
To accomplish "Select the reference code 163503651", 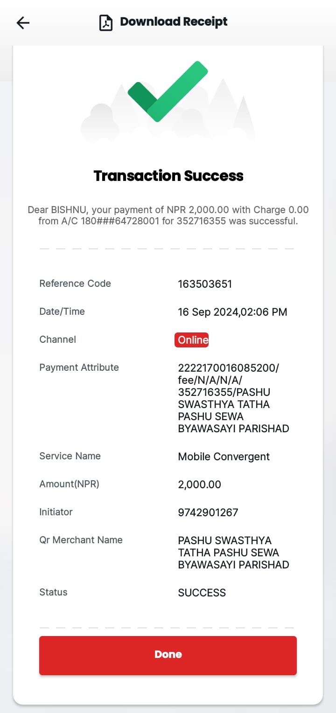I will click(205, 284).
